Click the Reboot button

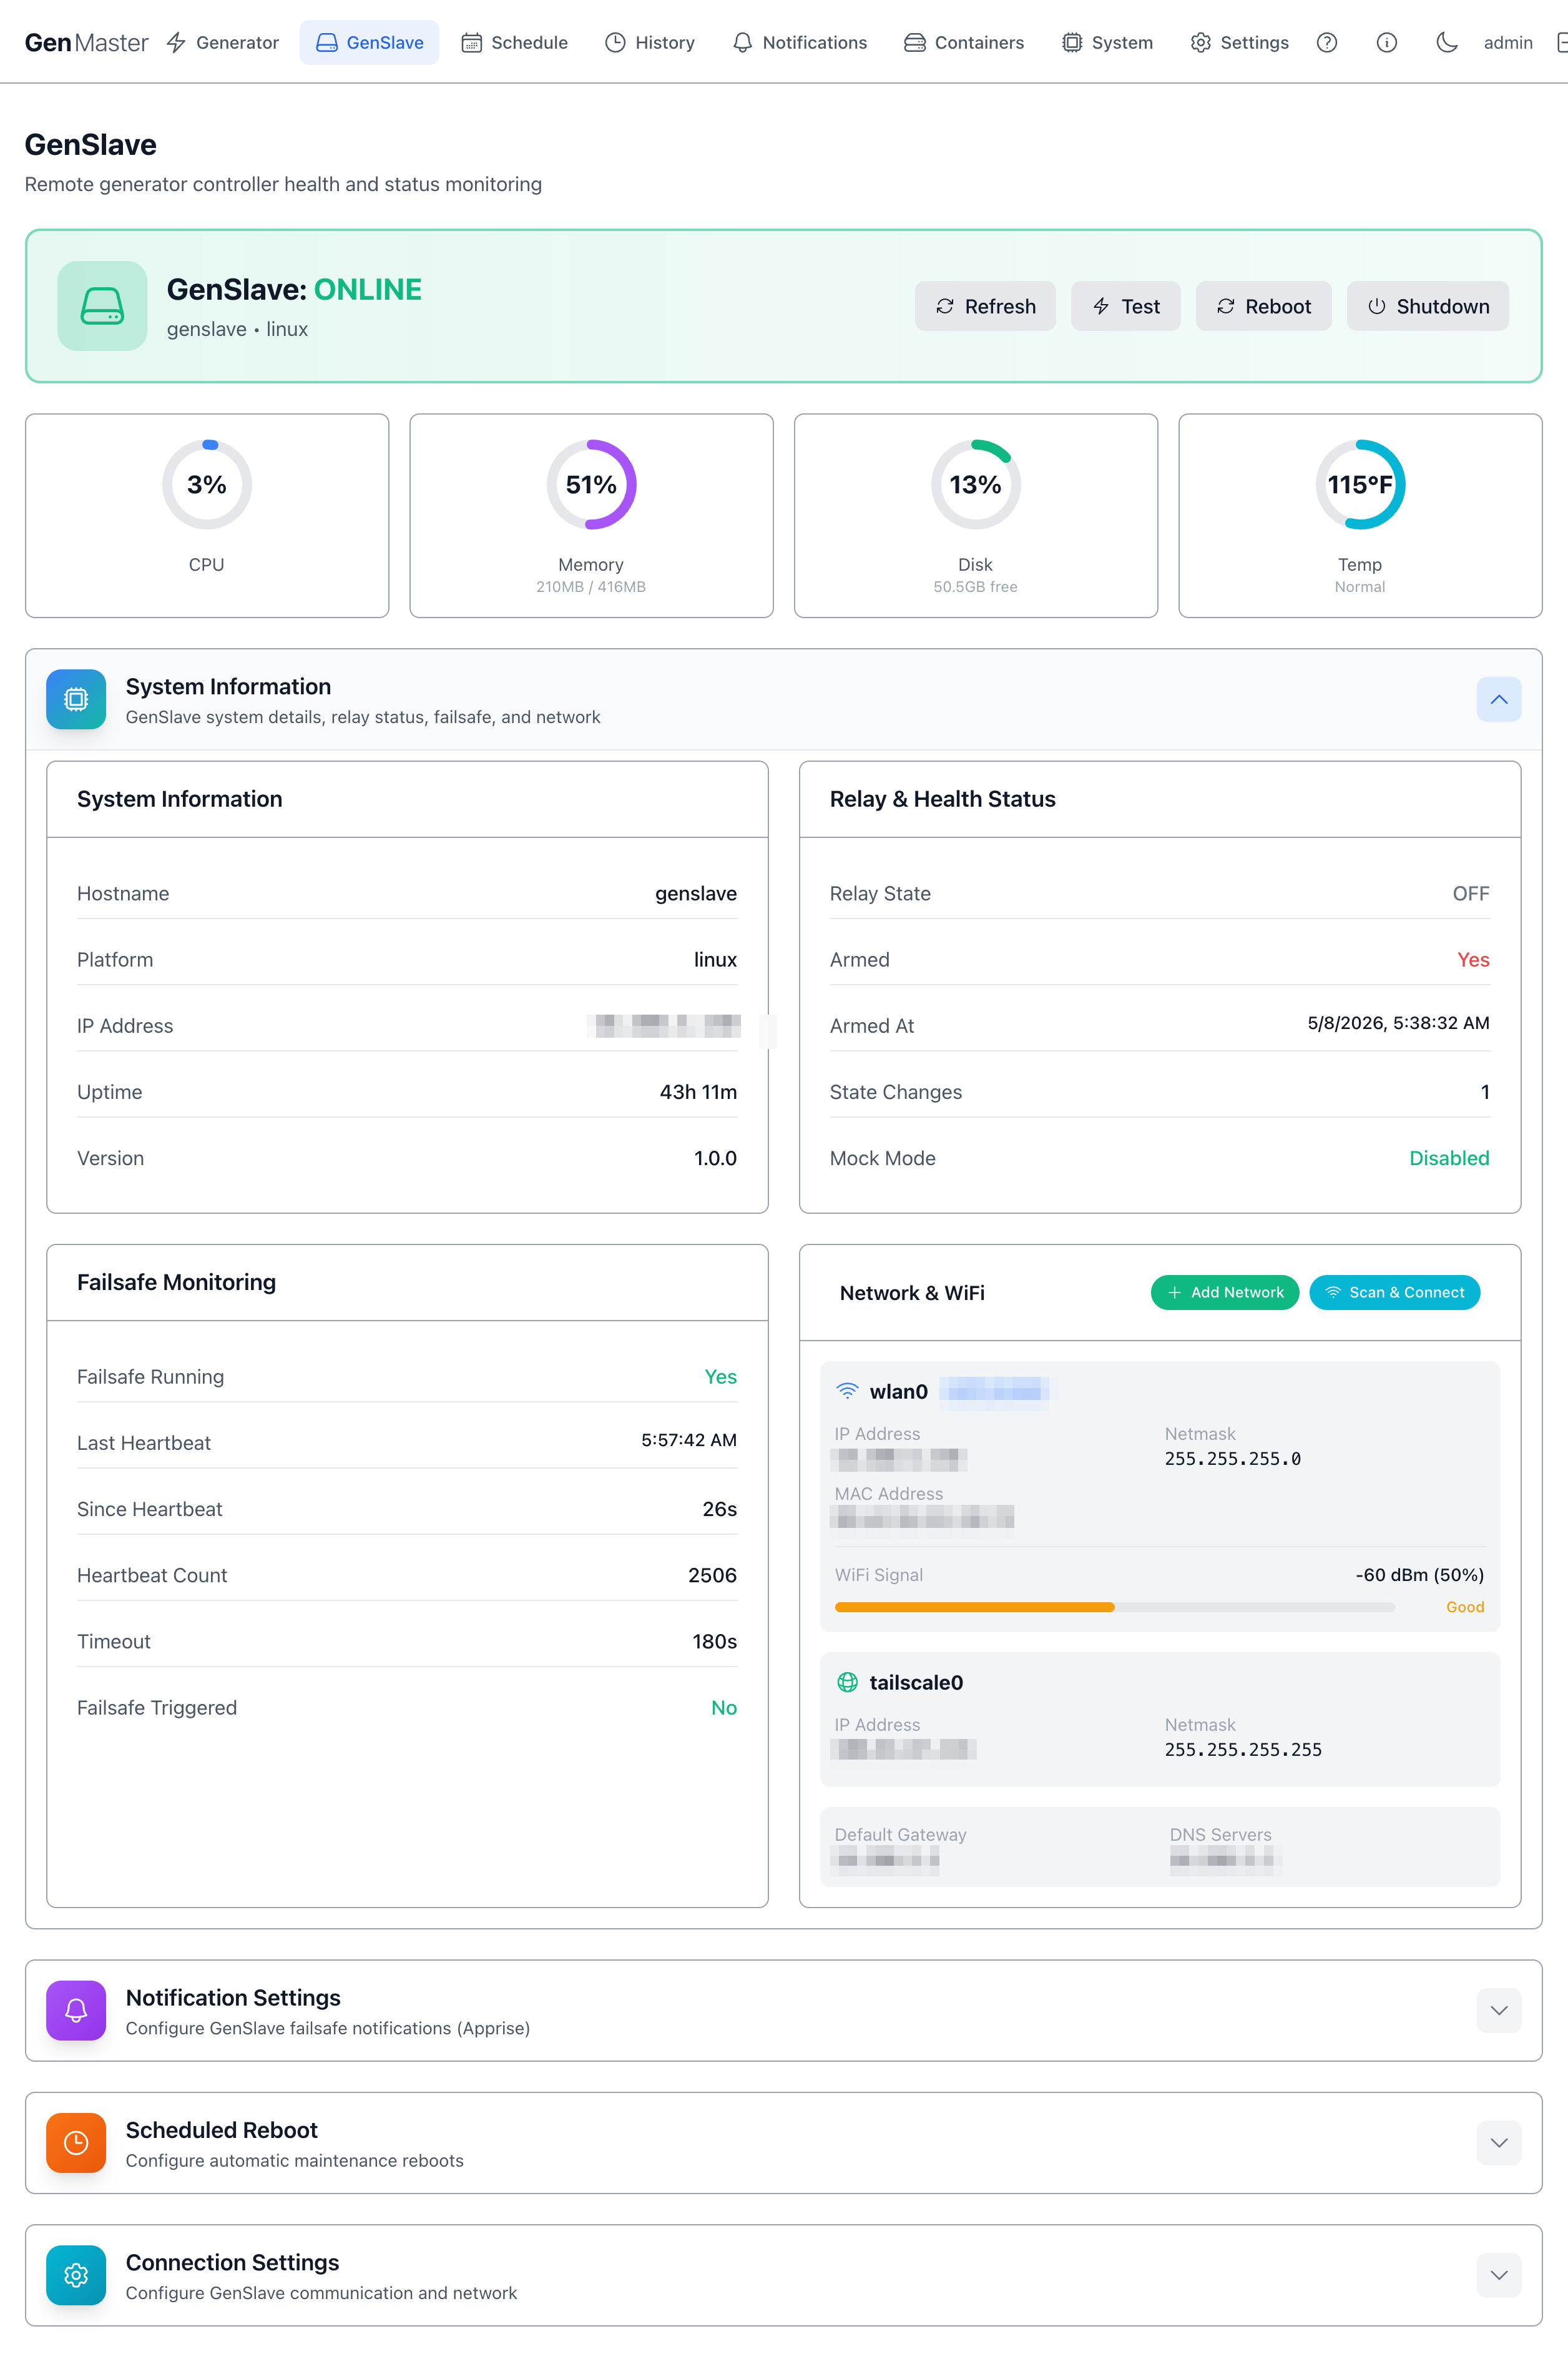tap(1263, 306)
